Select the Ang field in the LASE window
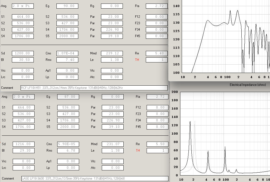 pos(23,97)
